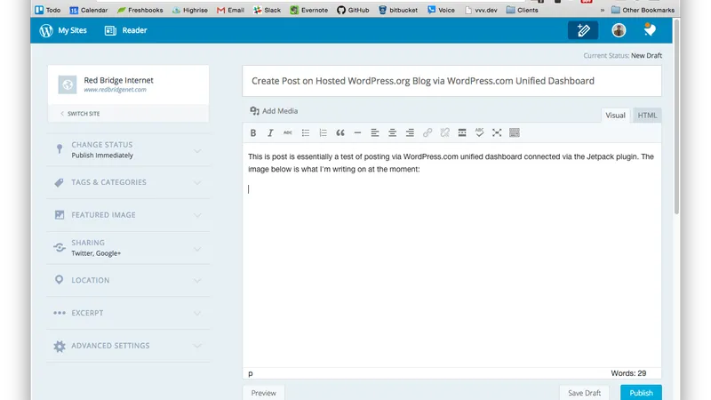Enter distraction-free fullscreen mode
The width and height of the screenshot is (711, 400).
[x=497, y=132]
